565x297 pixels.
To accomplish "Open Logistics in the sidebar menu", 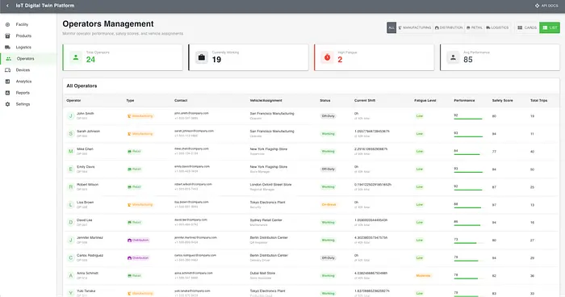I will (x=23, y=48).
